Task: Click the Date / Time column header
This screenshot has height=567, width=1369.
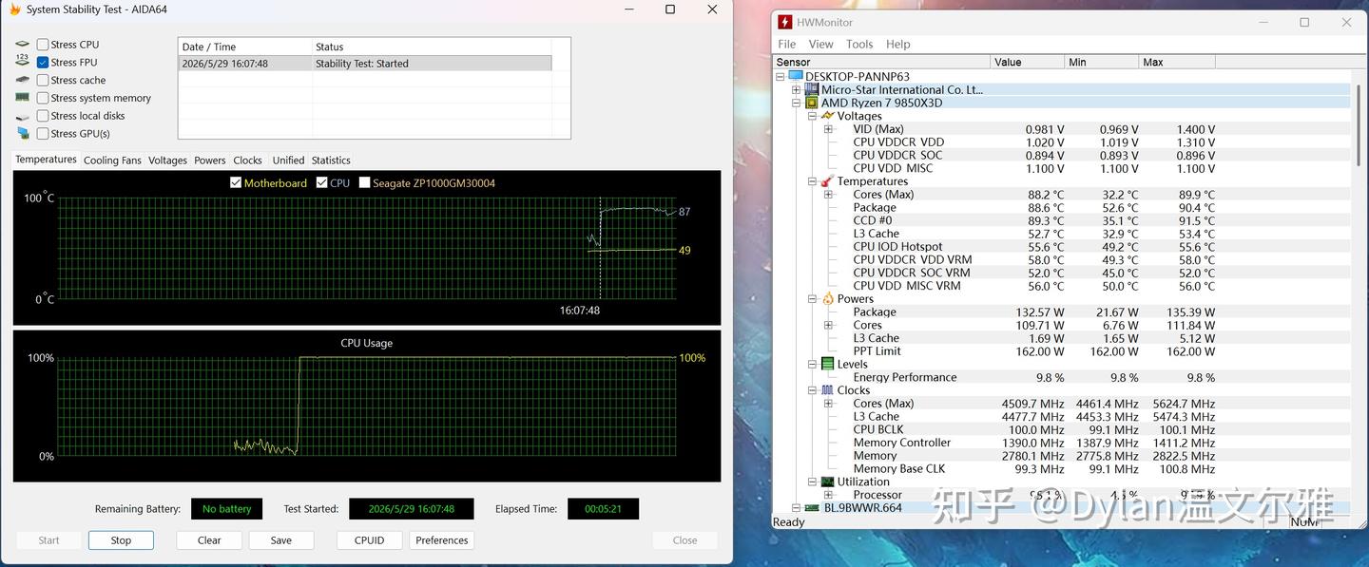Action: click(x=245, y=47)
